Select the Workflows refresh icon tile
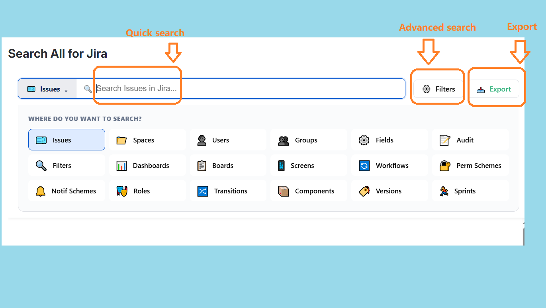 pos(389,165)
